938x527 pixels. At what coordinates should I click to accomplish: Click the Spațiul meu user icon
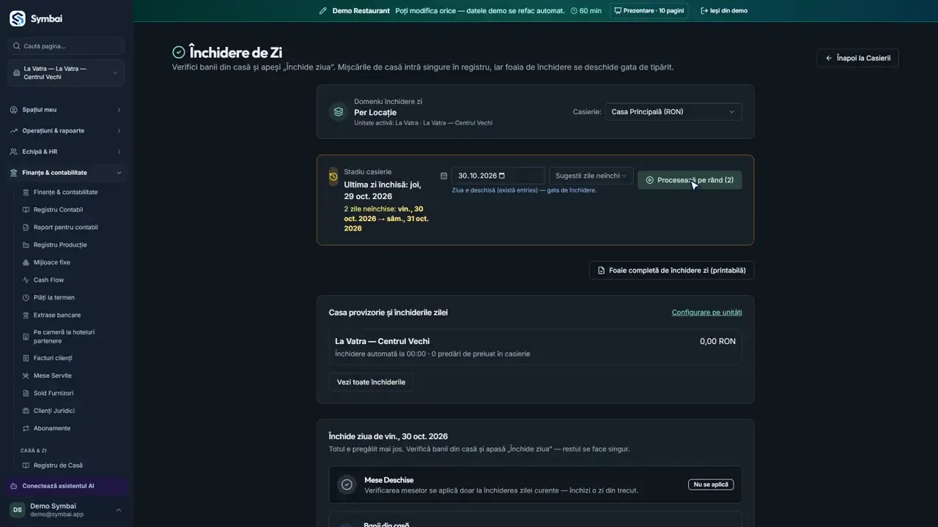14,110
